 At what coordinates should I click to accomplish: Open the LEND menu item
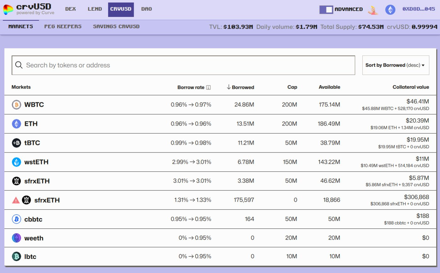(95, 9)
